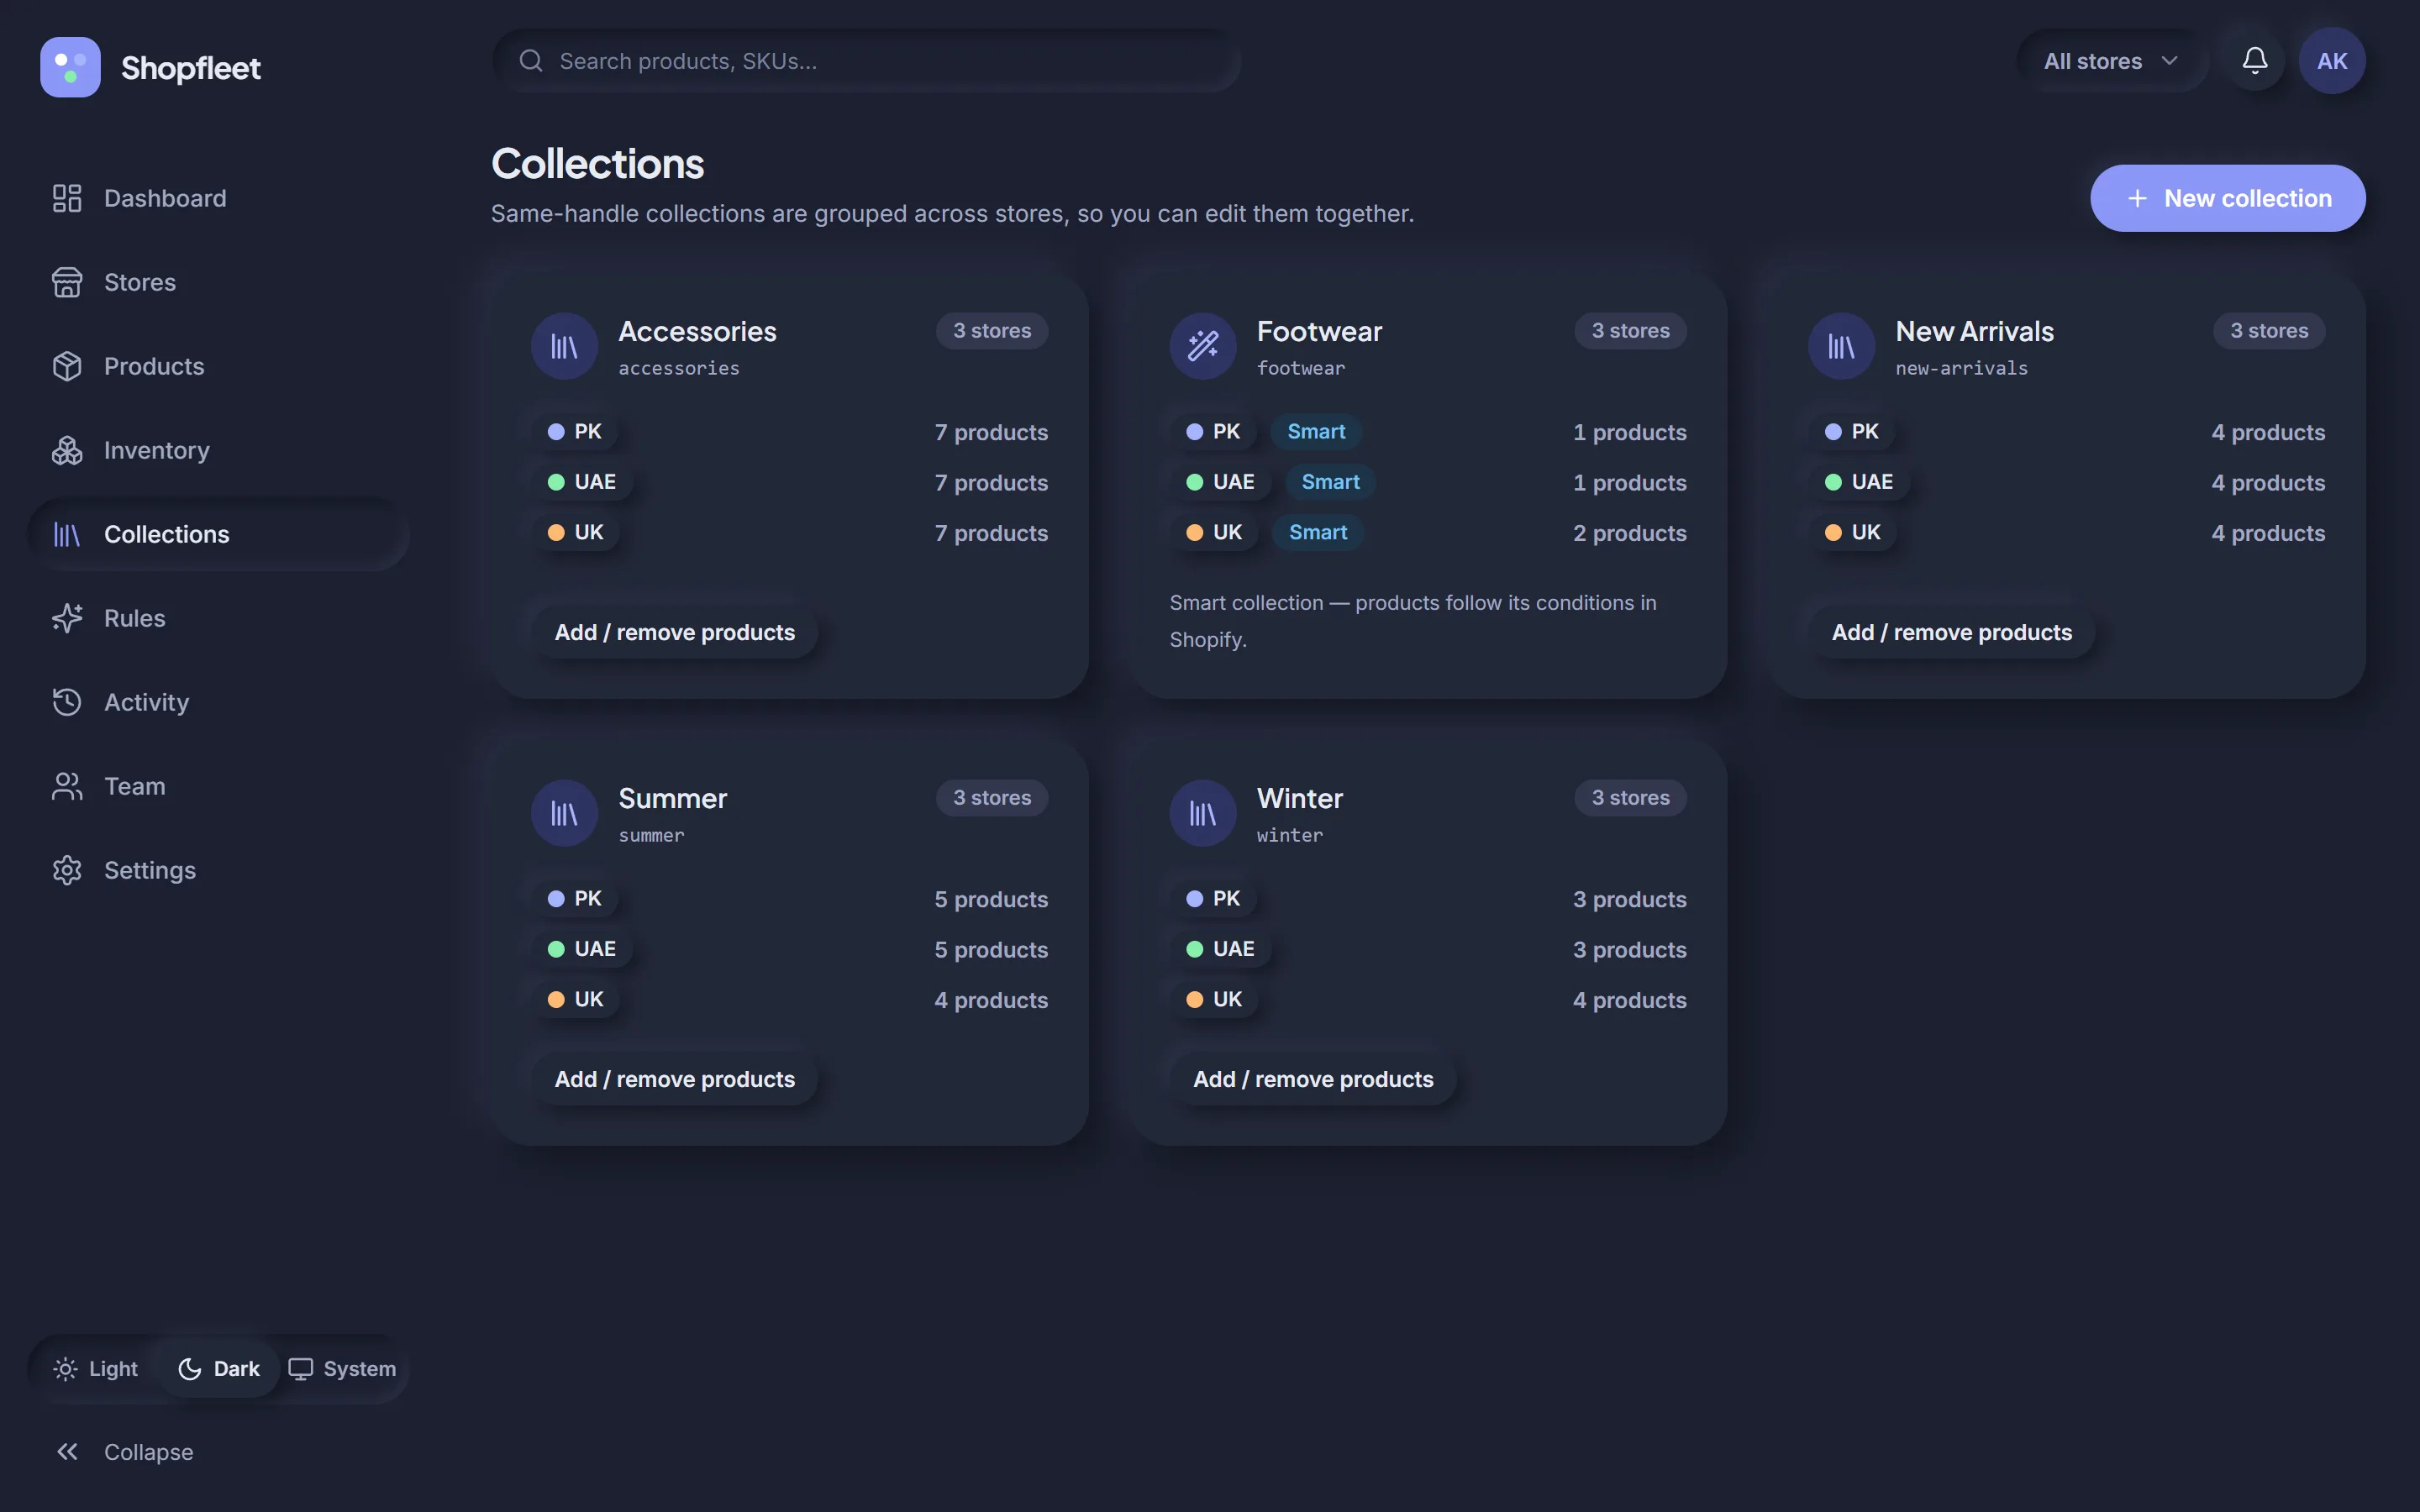Switch theme to System
Image resolution: width=2420 pixels, height=1512 pixels.
(x=342, y=1369)
